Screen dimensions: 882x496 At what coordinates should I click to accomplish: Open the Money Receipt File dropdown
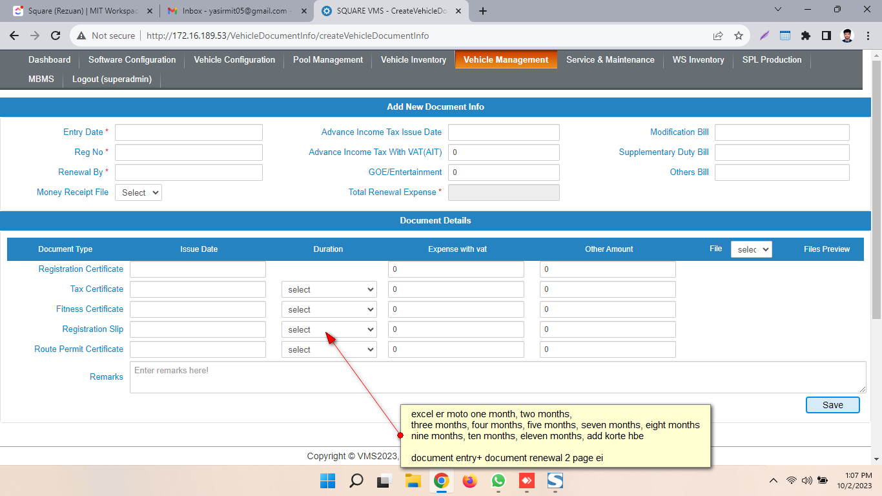[x=138, y=192]
